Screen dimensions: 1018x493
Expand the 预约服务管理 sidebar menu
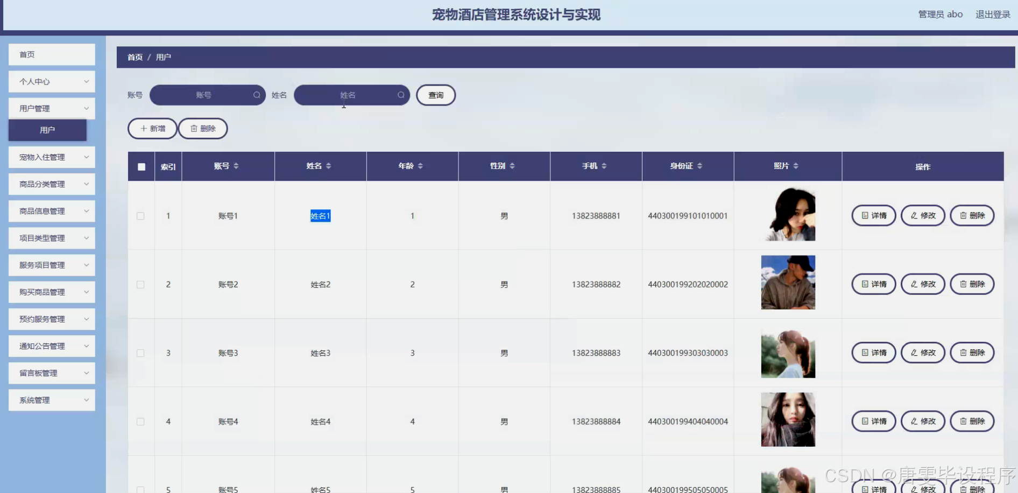tap(52, 319)
